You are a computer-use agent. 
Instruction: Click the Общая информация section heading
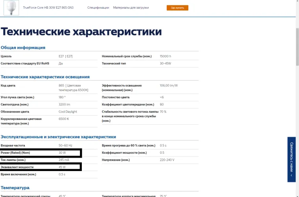click(x=23, y=48)
